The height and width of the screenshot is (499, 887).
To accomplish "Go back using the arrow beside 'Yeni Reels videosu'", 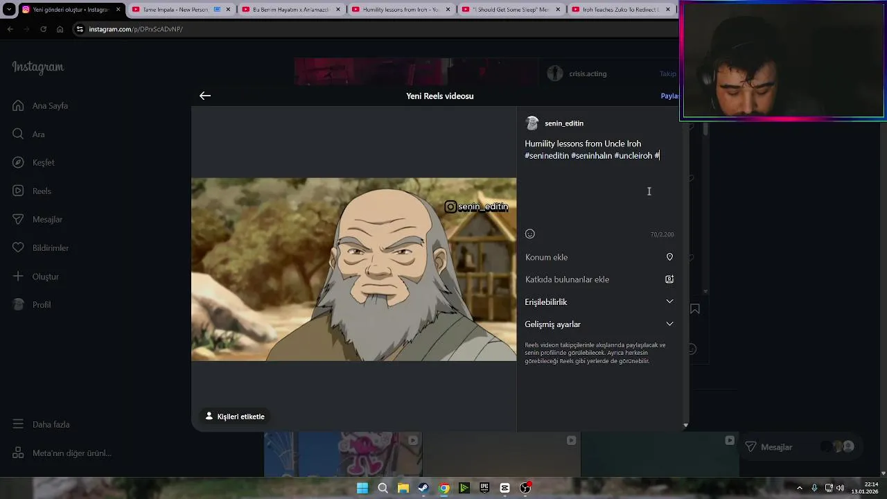I will 205,96.
